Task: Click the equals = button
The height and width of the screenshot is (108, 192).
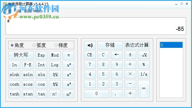Action: (x=144, y=89)
